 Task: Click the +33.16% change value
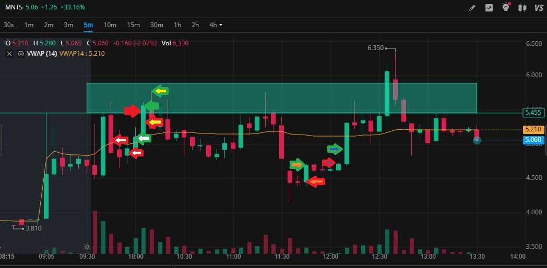pyautogui.click(x=72, y=7)
